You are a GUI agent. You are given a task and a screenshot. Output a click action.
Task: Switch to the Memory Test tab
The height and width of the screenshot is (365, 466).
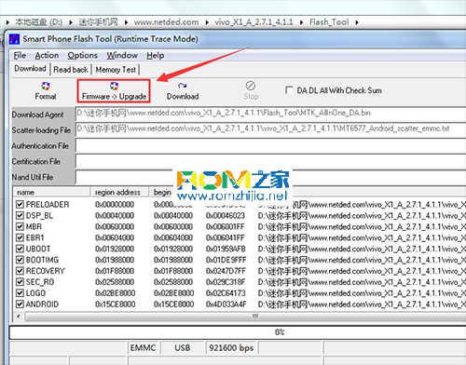point(116,70)
